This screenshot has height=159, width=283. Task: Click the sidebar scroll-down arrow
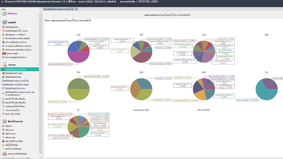pos(40,157)
